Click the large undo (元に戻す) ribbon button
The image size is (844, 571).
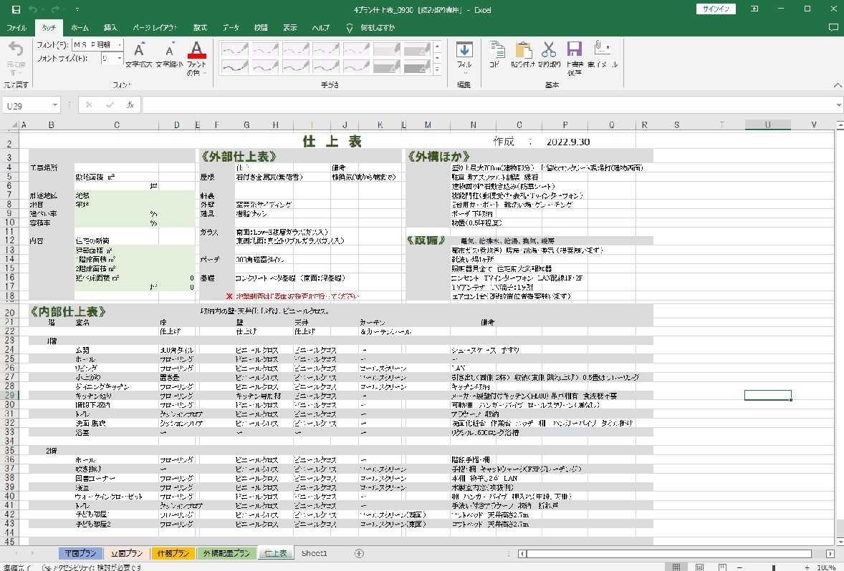pyautogui.click(x=16, y=57)
